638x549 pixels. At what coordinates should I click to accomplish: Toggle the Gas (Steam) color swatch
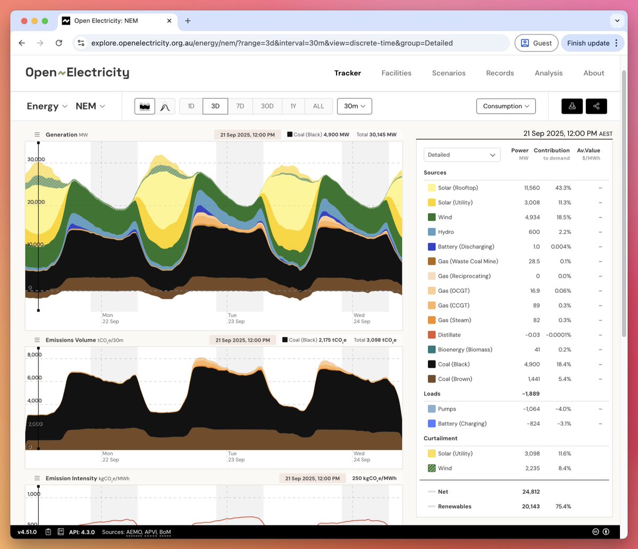coord(432,320)
